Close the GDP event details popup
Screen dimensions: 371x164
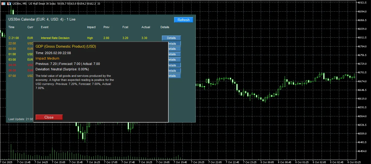(49, 117)
